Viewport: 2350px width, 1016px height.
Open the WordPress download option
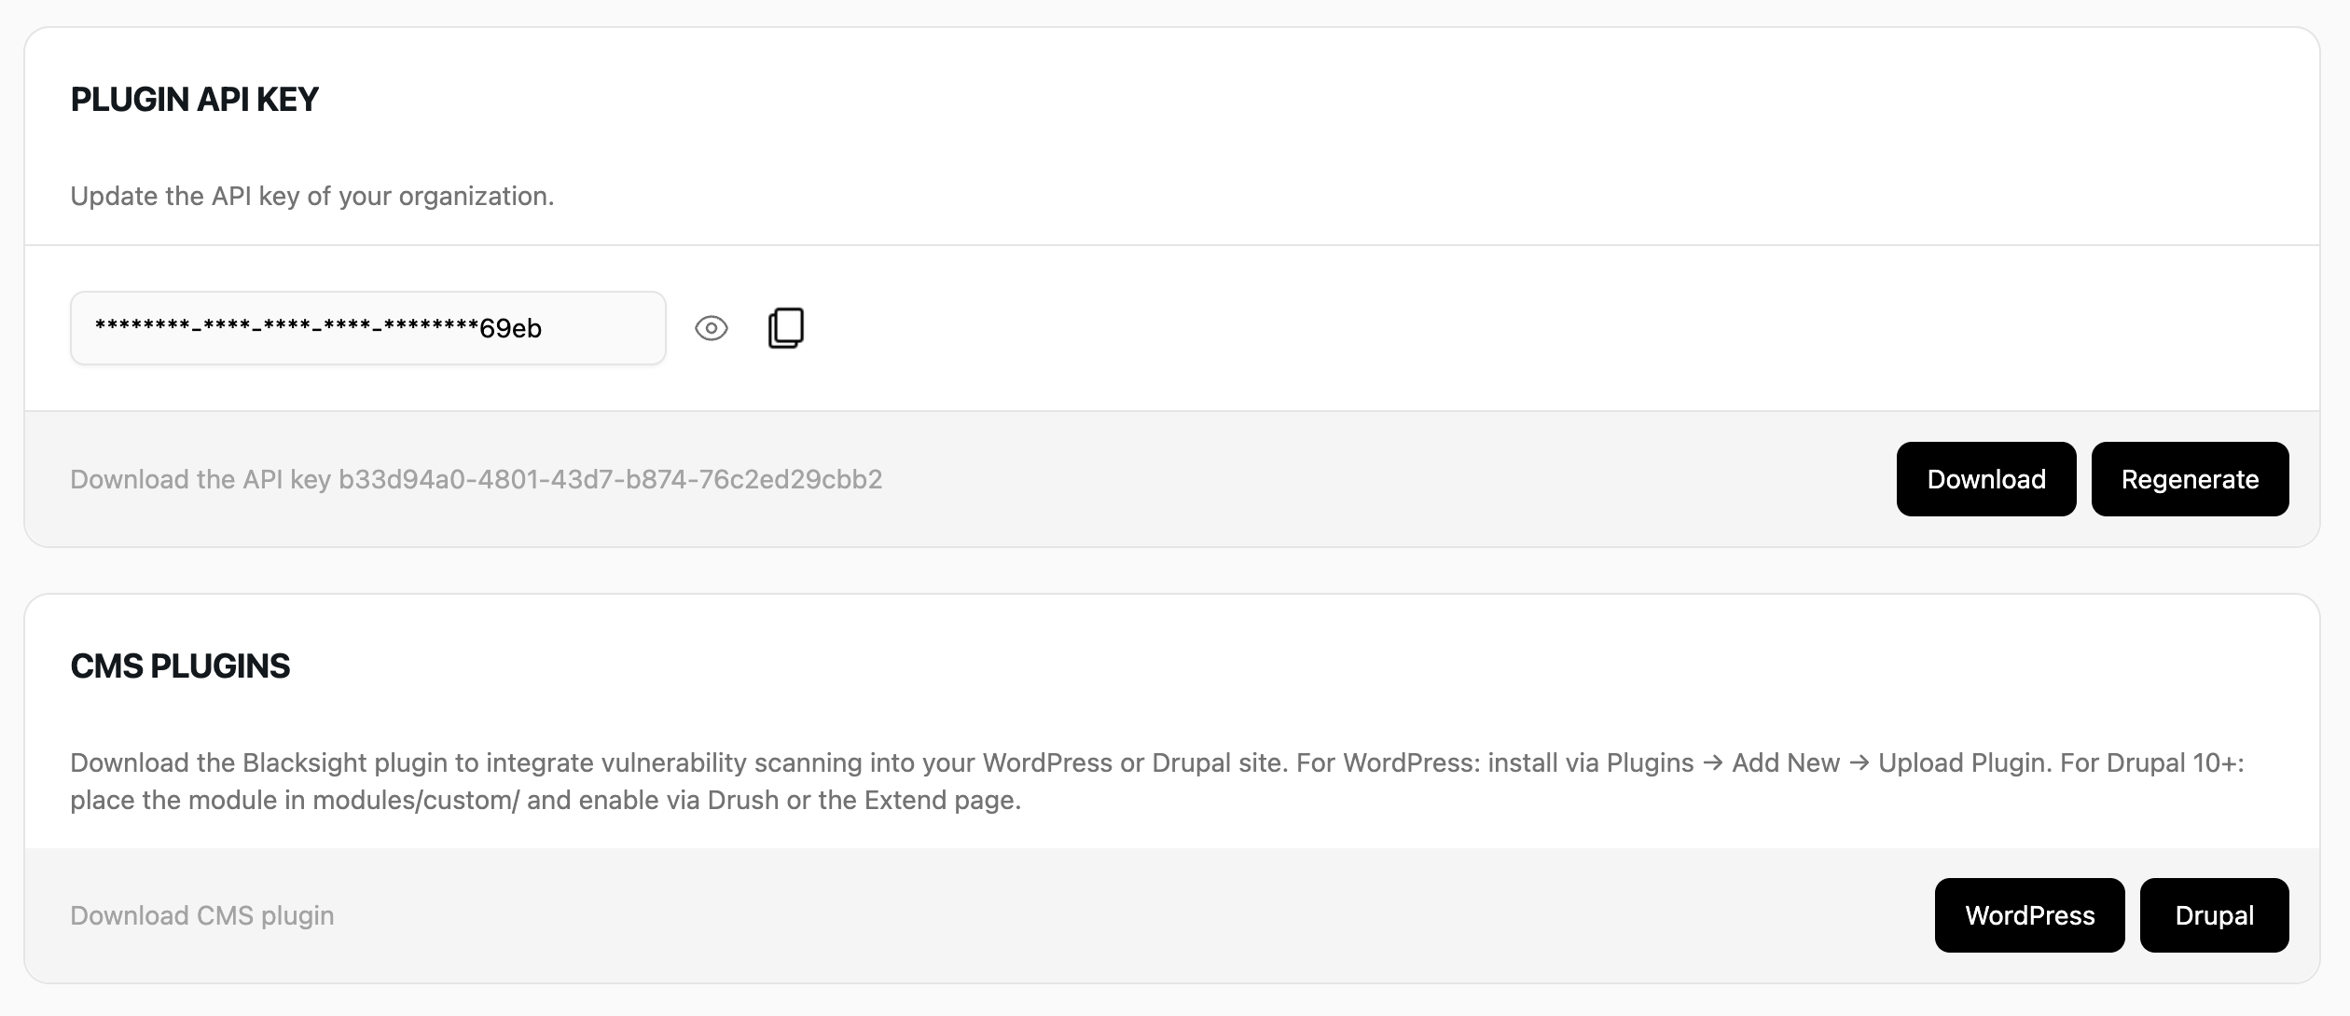2029,914
